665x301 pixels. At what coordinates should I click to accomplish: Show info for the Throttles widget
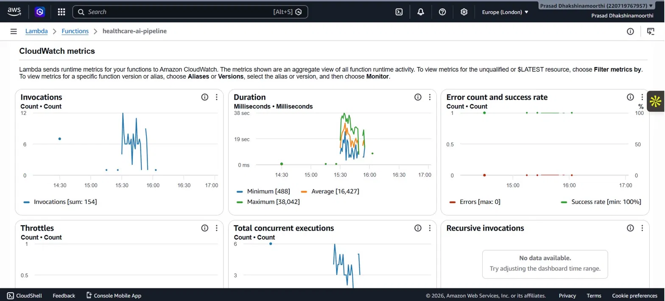pos(205,228)
